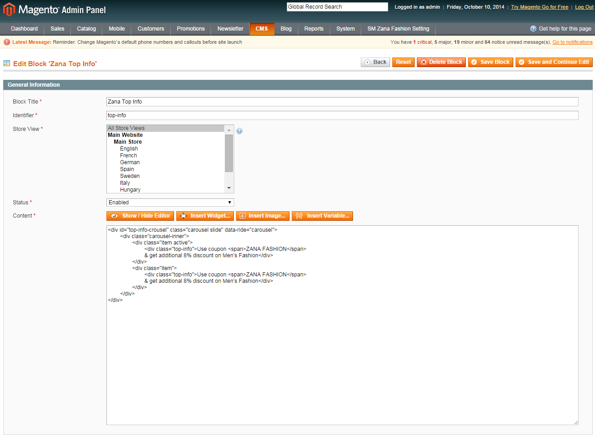Click the Block Title input field

(x=342, y=102)
